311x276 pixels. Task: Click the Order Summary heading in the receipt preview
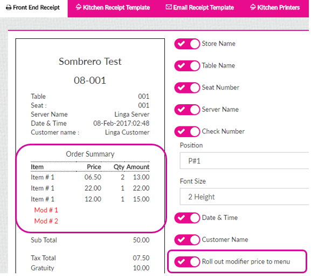coord(90,154)
